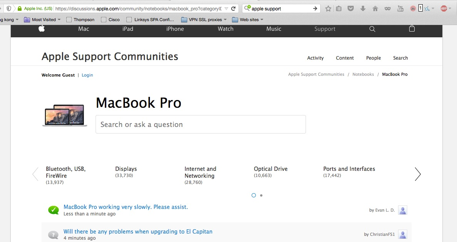The height and width of the screenshot is (242, 457).
Task: Click the next arrow of category carousel
Action: (x=418, y=174)
